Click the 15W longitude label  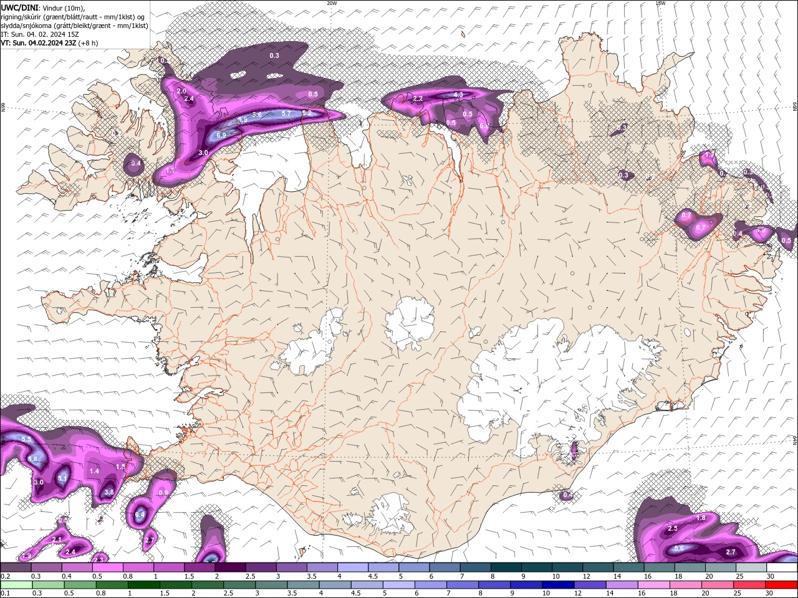(x=660, y=2)
